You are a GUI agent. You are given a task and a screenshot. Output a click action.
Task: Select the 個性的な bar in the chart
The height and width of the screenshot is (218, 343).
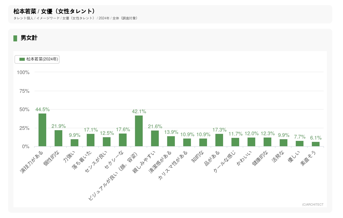tap(59, 138)
